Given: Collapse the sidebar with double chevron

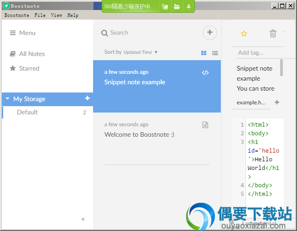Looking at the screenshot, I should (83, 219).
